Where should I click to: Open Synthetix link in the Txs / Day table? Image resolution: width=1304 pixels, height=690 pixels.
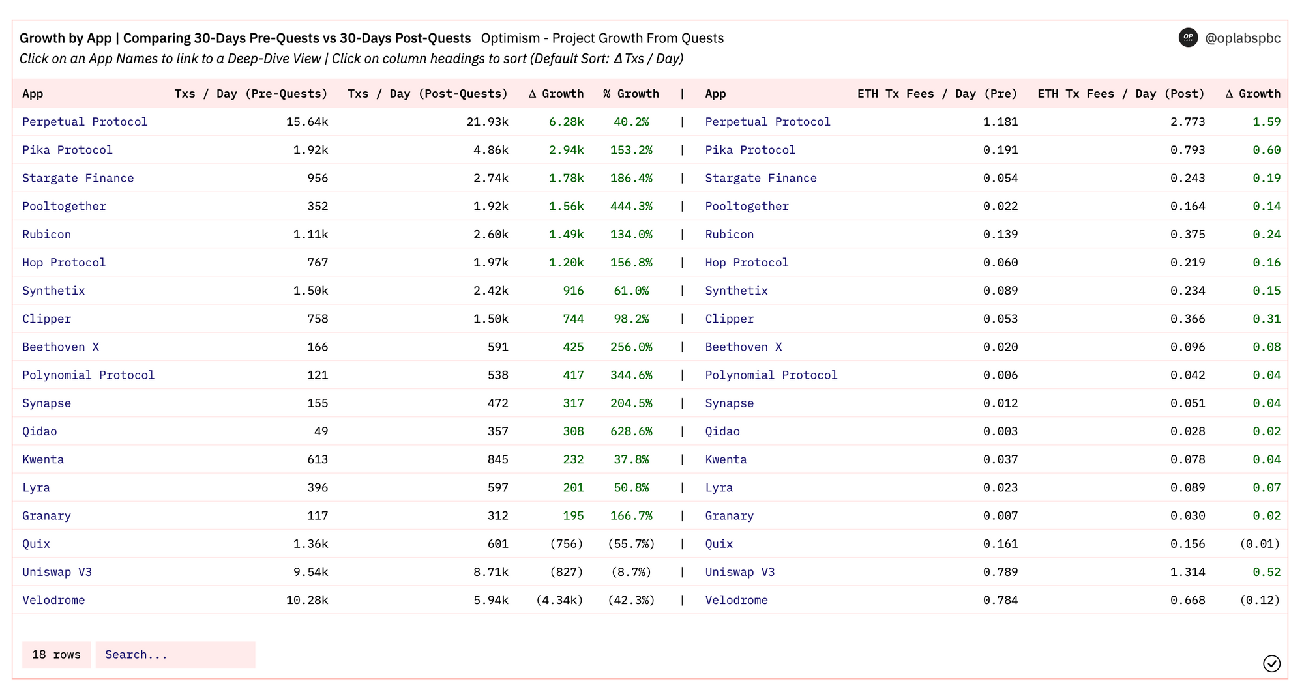(x=53, y=291)
